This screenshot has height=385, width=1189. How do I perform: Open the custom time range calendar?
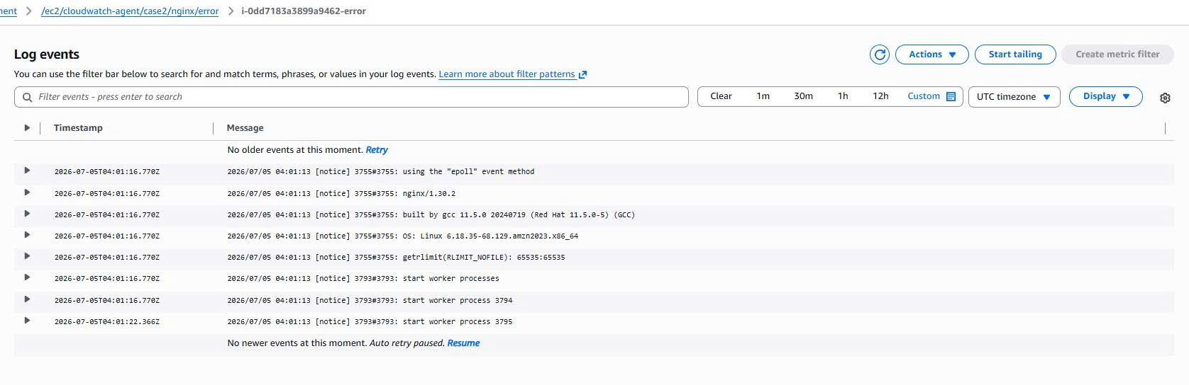pyautogui.click(x=951, y=96)
